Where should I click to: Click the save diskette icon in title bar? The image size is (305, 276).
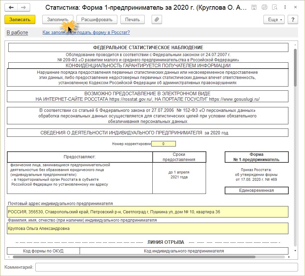(254, 7)
